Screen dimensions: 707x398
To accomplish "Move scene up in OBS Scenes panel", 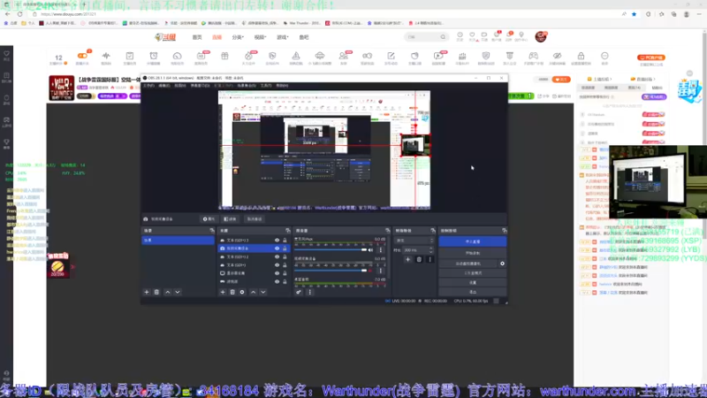I will coord(168,293).
